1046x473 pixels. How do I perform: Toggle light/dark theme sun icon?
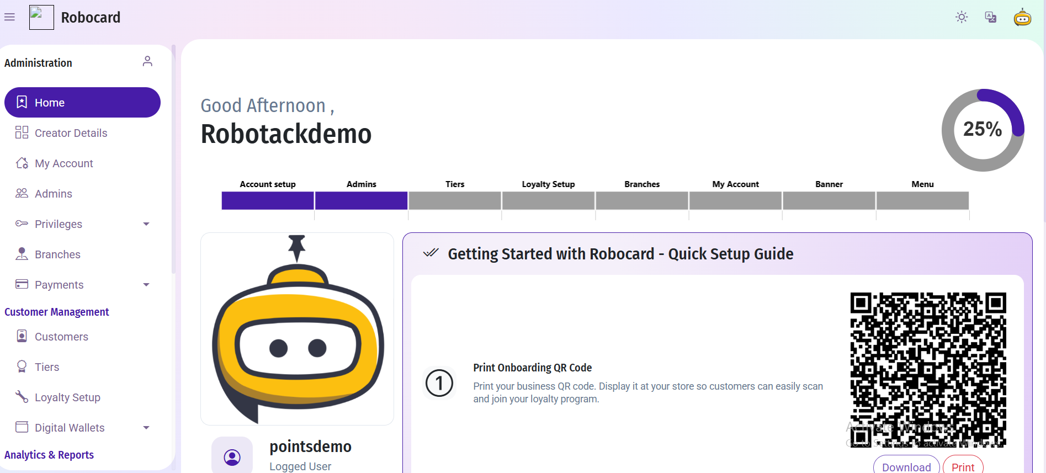point(962,17)
